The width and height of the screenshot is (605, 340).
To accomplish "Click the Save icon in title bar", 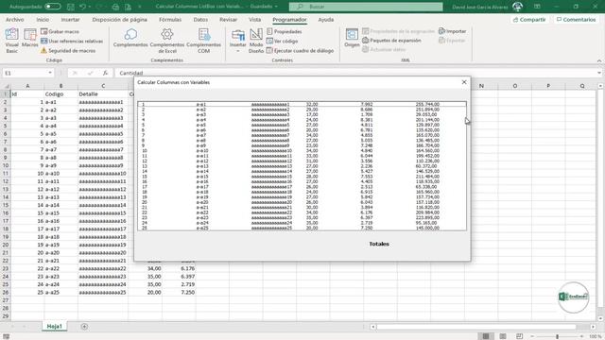I will [x=71, y=7].
